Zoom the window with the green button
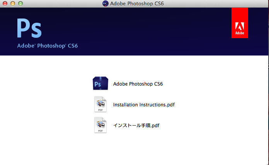 [x=20, y=3]
